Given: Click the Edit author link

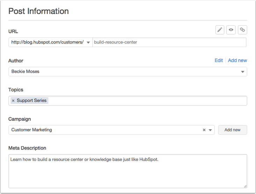Looking at the screenshot, I should (x=219, y=60).
